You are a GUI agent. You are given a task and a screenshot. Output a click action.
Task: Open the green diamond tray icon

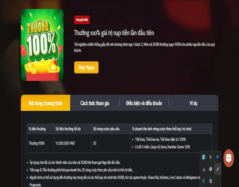click(x=204, y=181)
